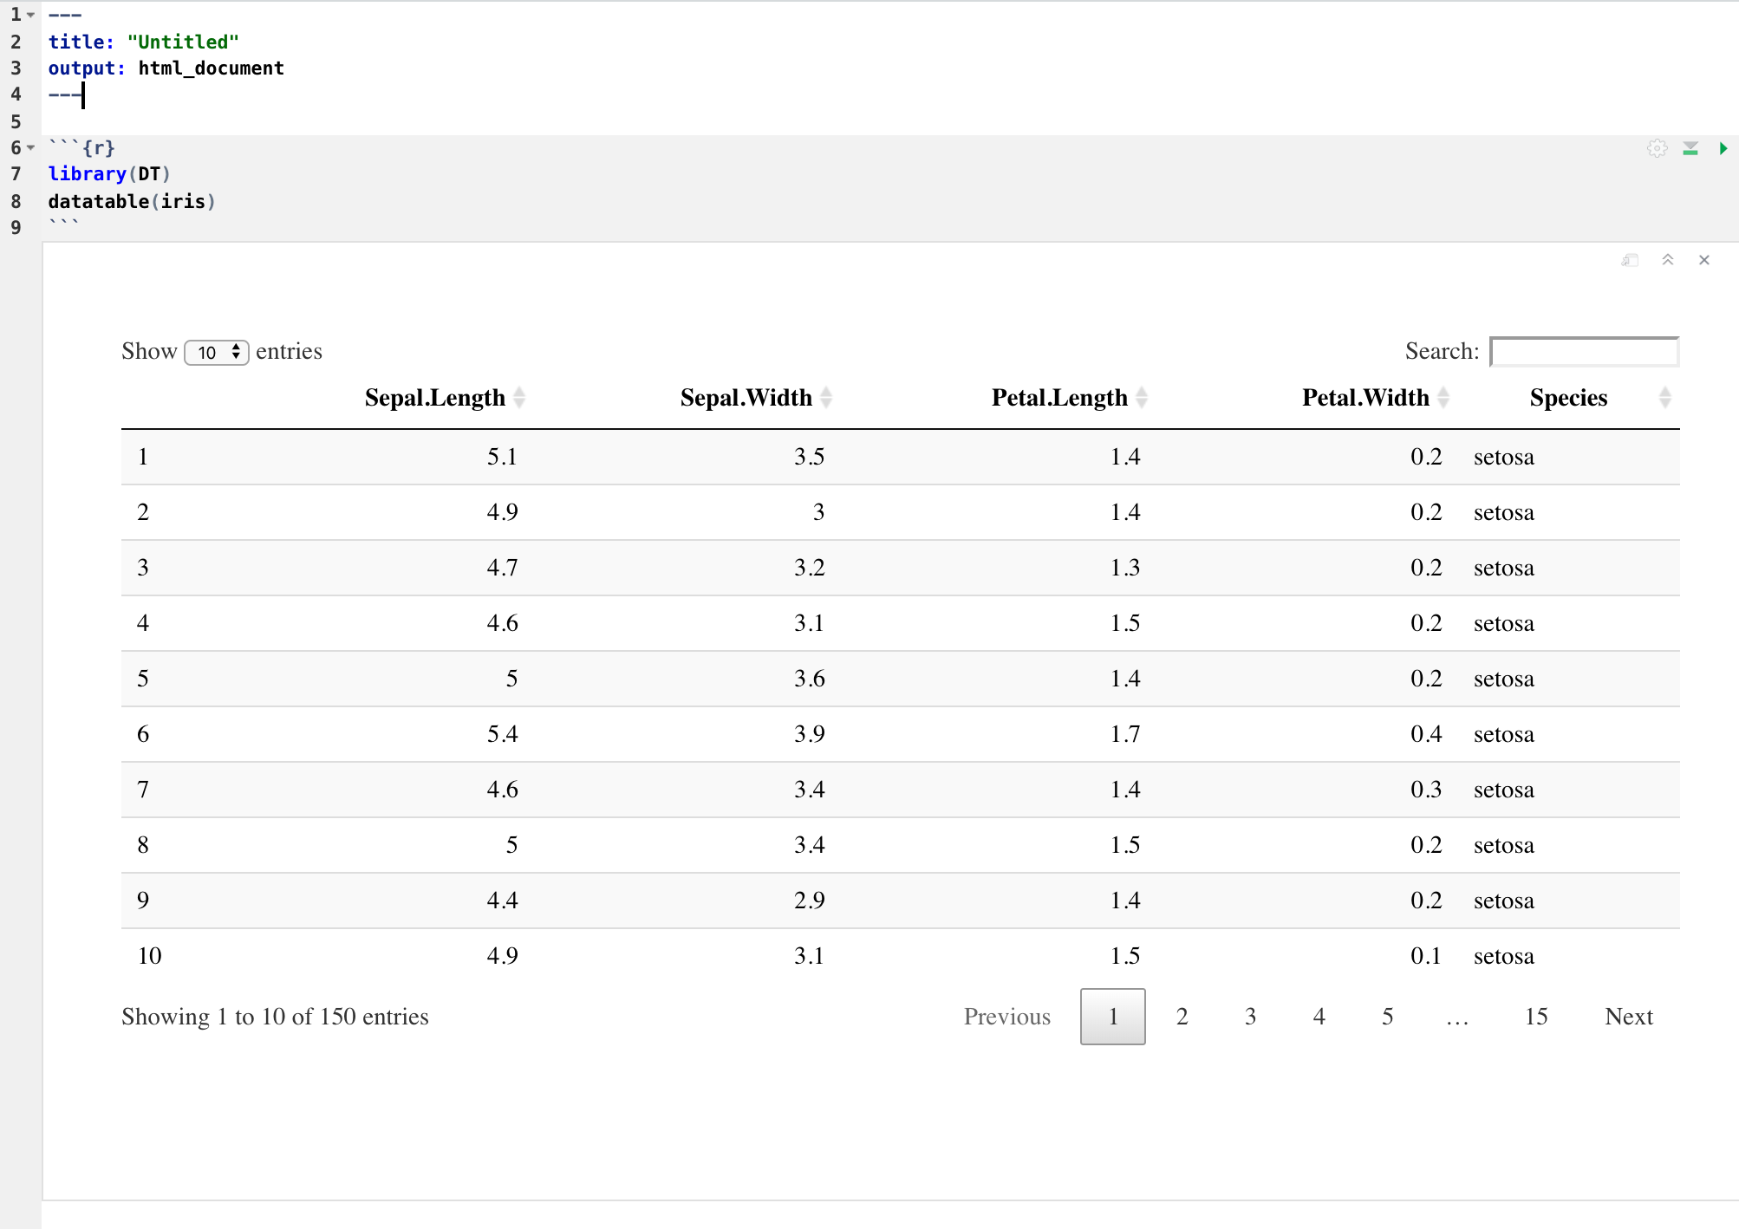Open the chunk options gear icon
This screenshot has height=1229, width=1739.
1658,148
